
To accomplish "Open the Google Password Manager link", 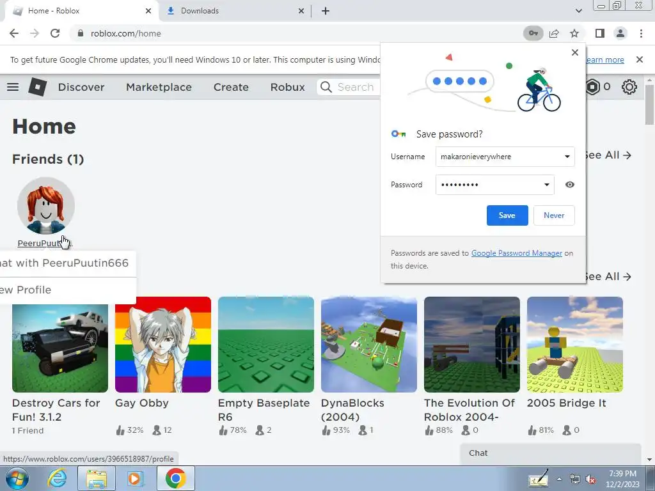I will pos(517,253).
